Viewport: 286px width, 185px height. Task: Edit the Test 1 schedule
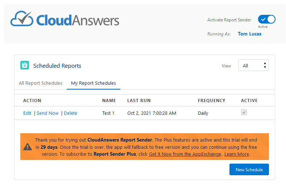(x=27, y=113)
